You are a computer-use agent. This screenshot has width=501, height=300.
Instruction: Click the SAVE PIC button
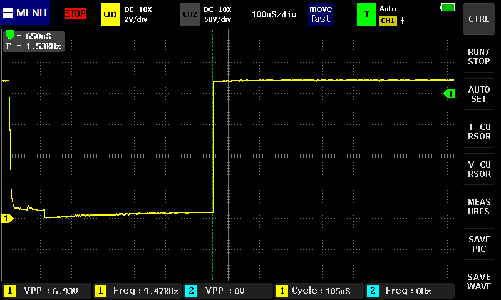pos(478,244)
